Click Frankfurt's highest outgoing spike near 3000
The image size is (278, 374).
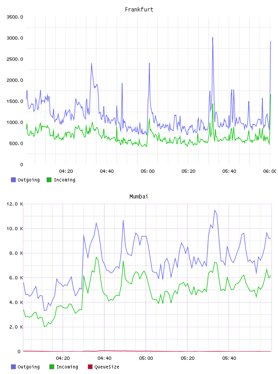tap(213, 38)
